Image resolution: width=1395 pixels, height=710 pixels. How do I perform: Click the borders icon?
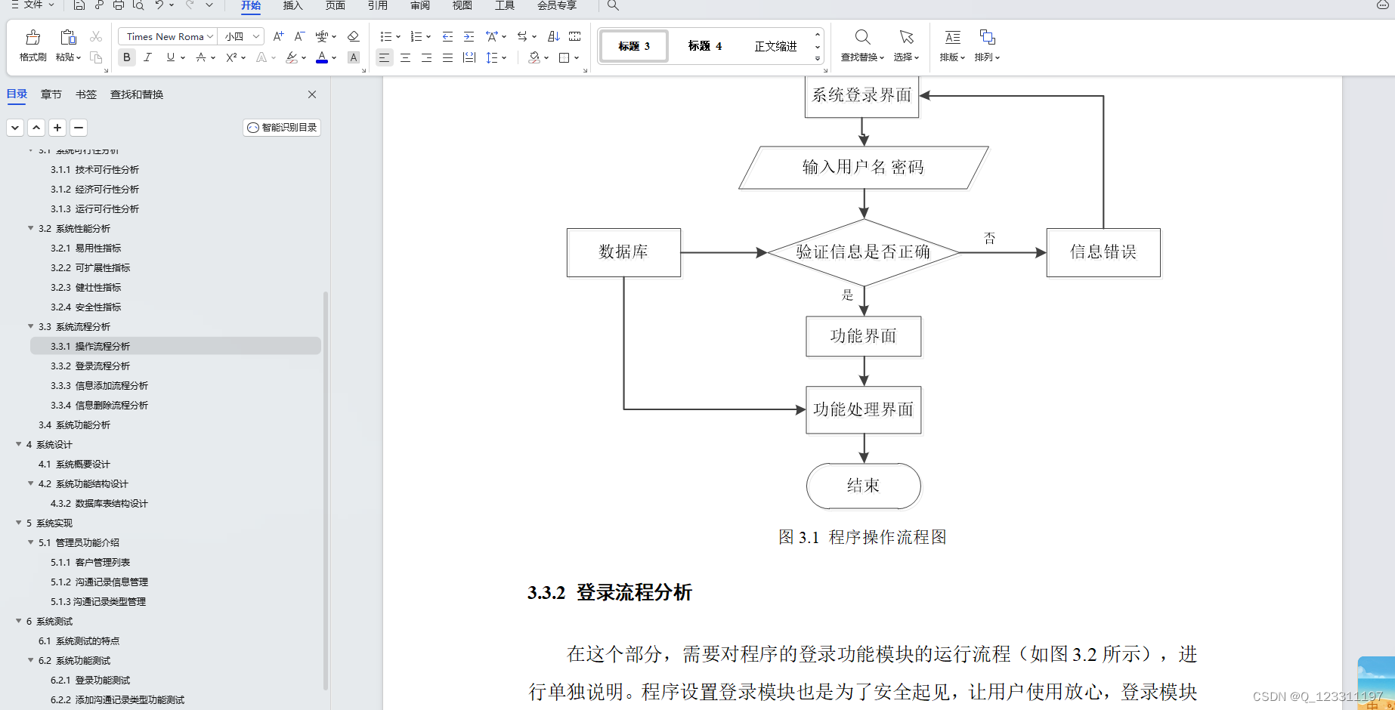click(564, 57)
